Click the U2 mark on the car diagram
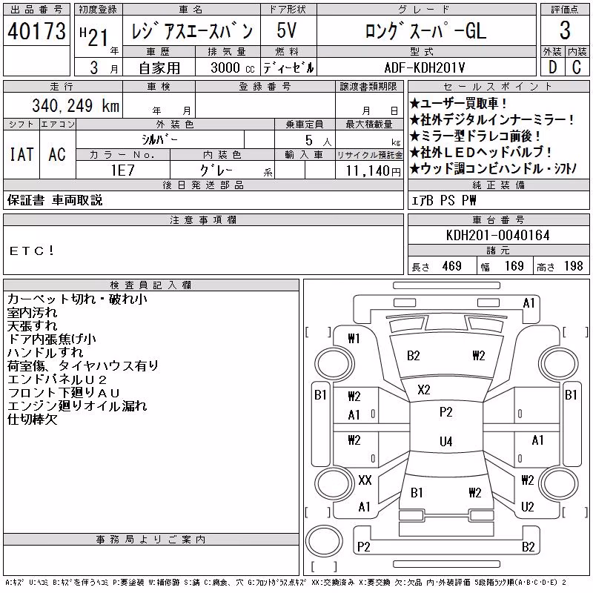 coord(527,506)
